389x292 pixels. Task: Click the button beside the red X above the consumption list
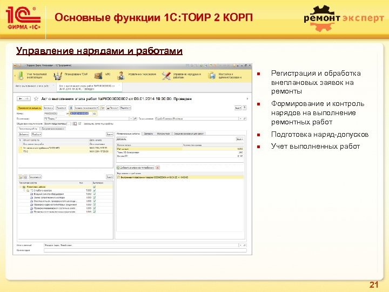[136, 168]
